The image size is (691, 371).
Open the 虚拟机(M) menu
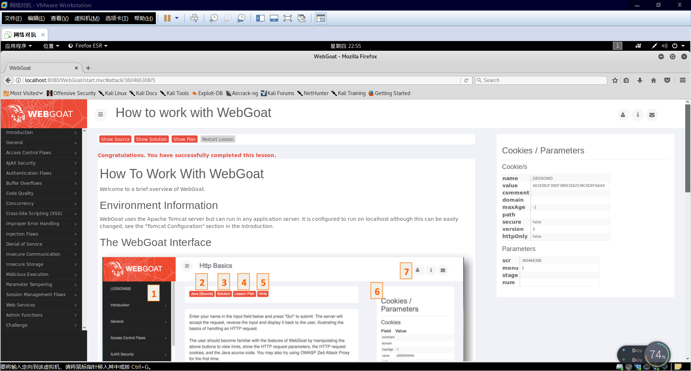(x=87, y=18)
